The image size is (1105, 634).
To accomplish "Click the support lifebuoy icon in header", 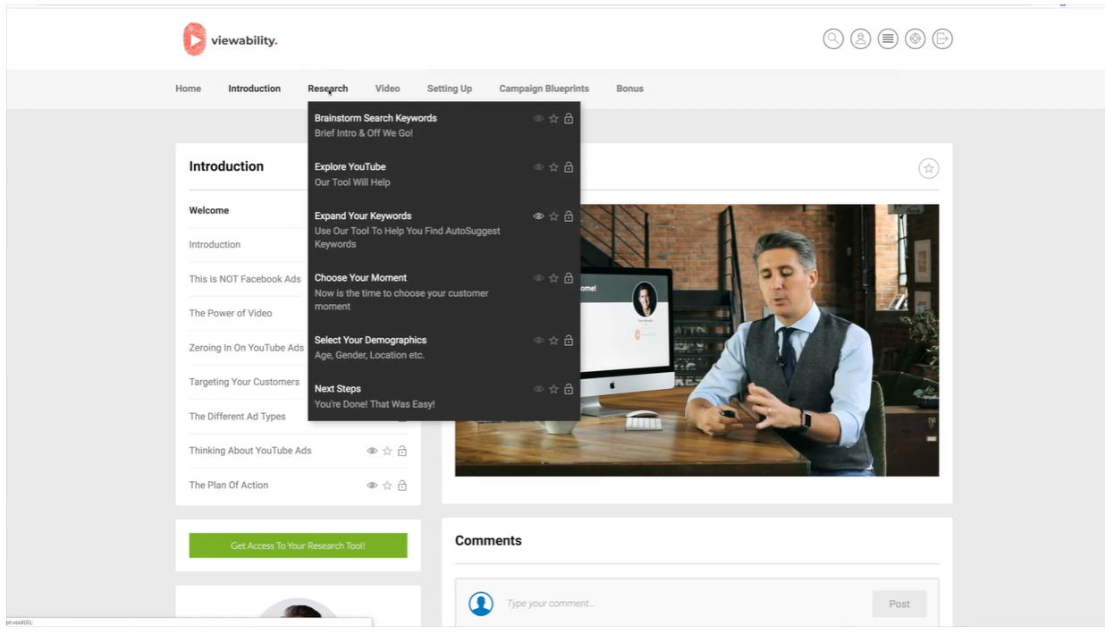I will [x=915, y=38].
